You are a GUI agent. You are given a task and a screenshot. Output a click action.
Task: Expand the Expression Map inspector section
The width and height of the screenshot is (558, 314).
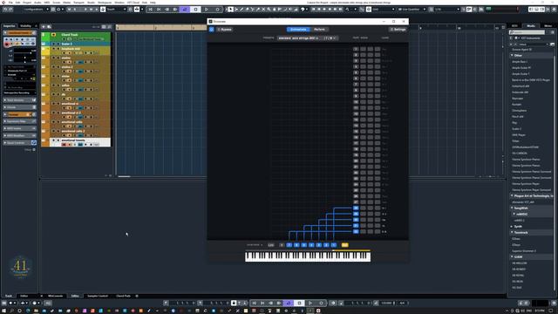[x=19, y=121]
